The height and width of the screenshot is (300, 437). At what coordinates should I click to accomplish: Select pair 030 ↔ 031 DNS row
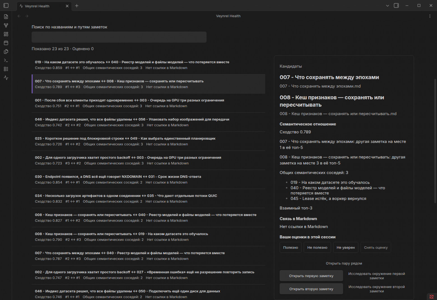pyautogui.click(x=148, y=179)
